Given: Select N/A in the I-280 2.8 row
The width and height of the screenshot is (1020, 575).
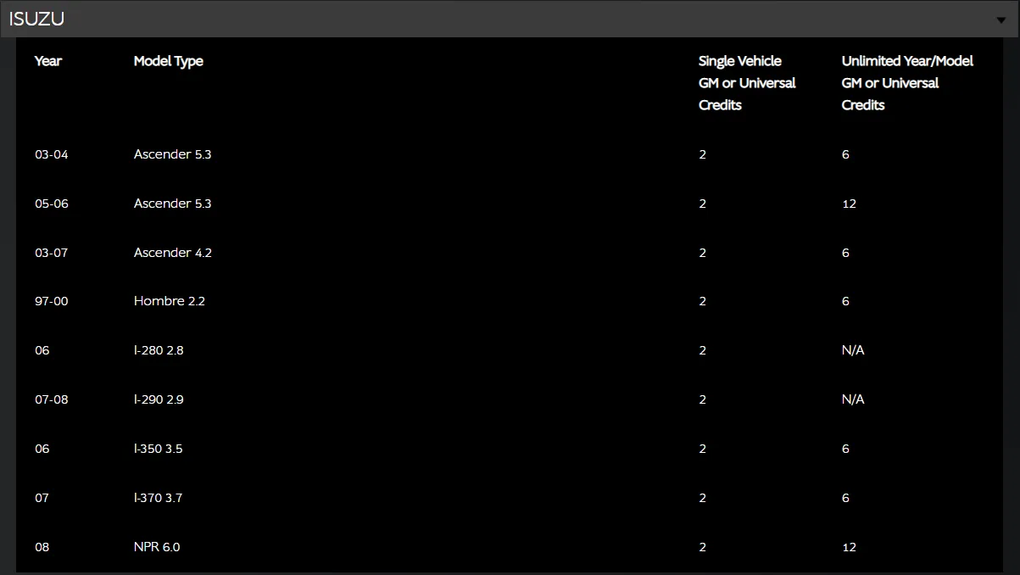Looking at the screenshot, I should pyautogui.click(x=853, y=350).
